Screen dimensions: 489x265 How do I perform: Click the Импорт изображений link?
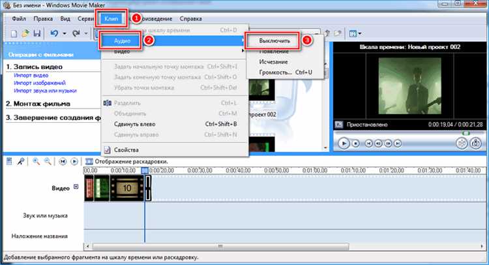[40, 83]
